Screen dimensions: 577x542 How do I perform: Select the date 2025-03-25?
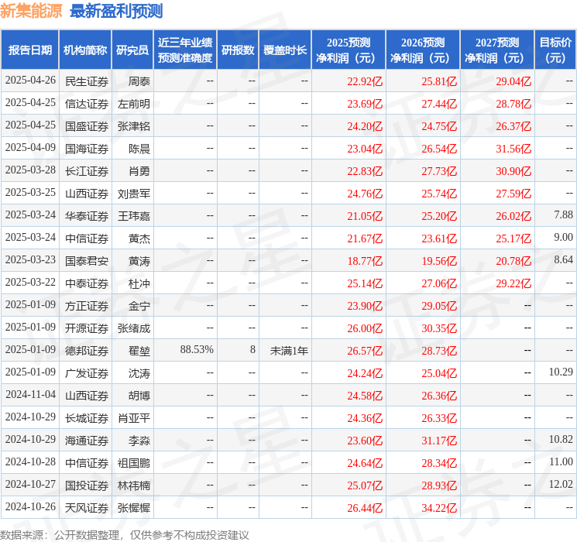(x=30, y=193)
